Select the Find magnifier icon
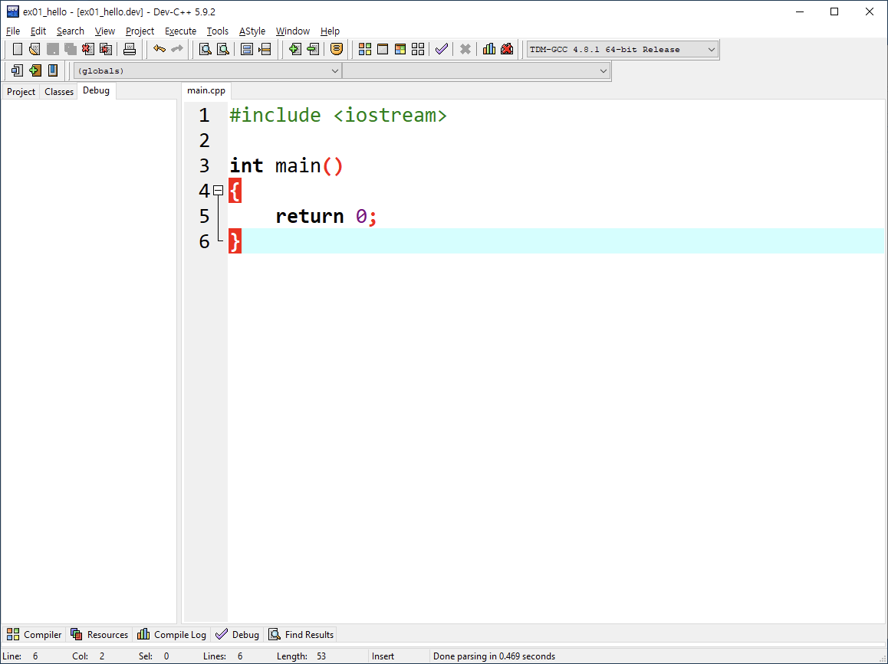This screenshot has width=888, height=664. click(204, 48)
